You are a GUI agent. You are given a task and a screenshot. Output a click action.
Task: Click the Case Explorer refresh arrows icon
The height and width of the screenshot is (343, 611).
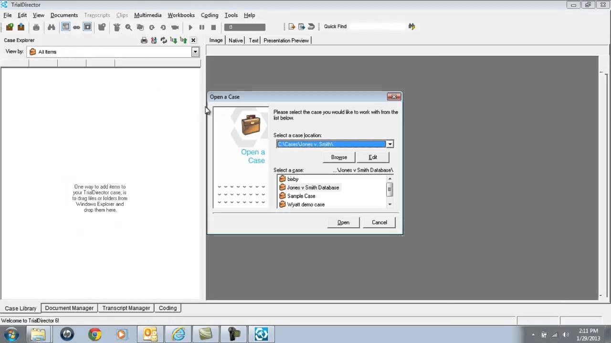pos(164,40)
